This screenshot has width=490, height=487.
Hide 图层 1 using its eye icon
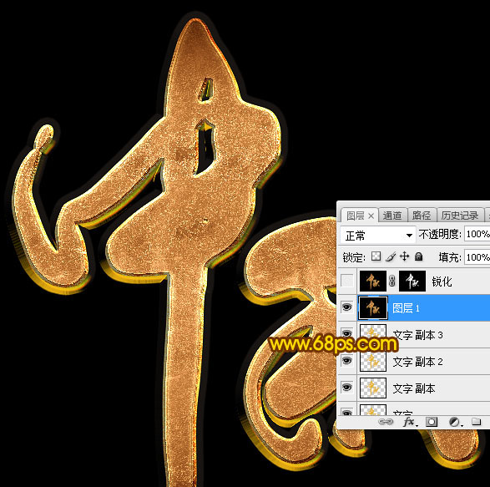point(347,307)
